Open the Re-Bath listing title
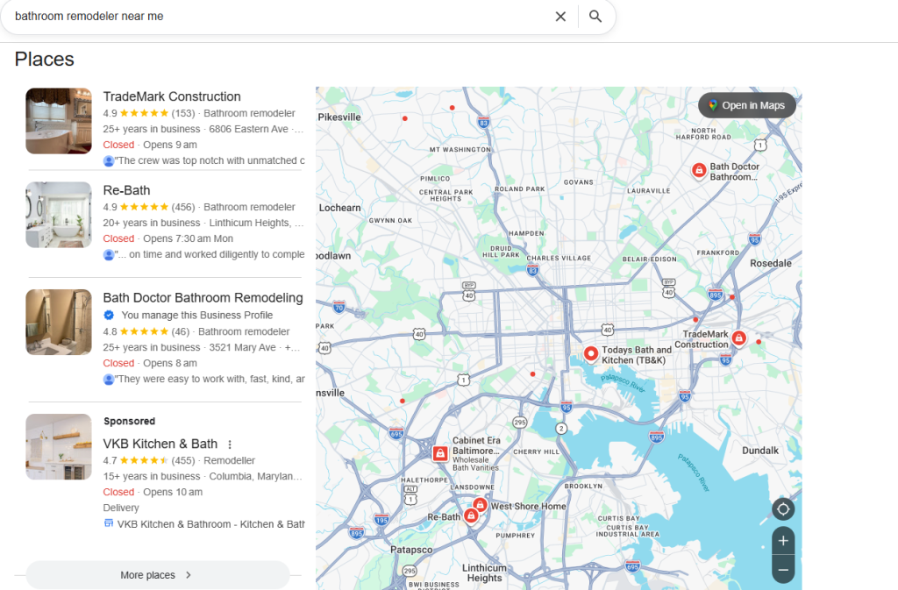The width and height of the screenshot is (898, 590). coord(126,190)
